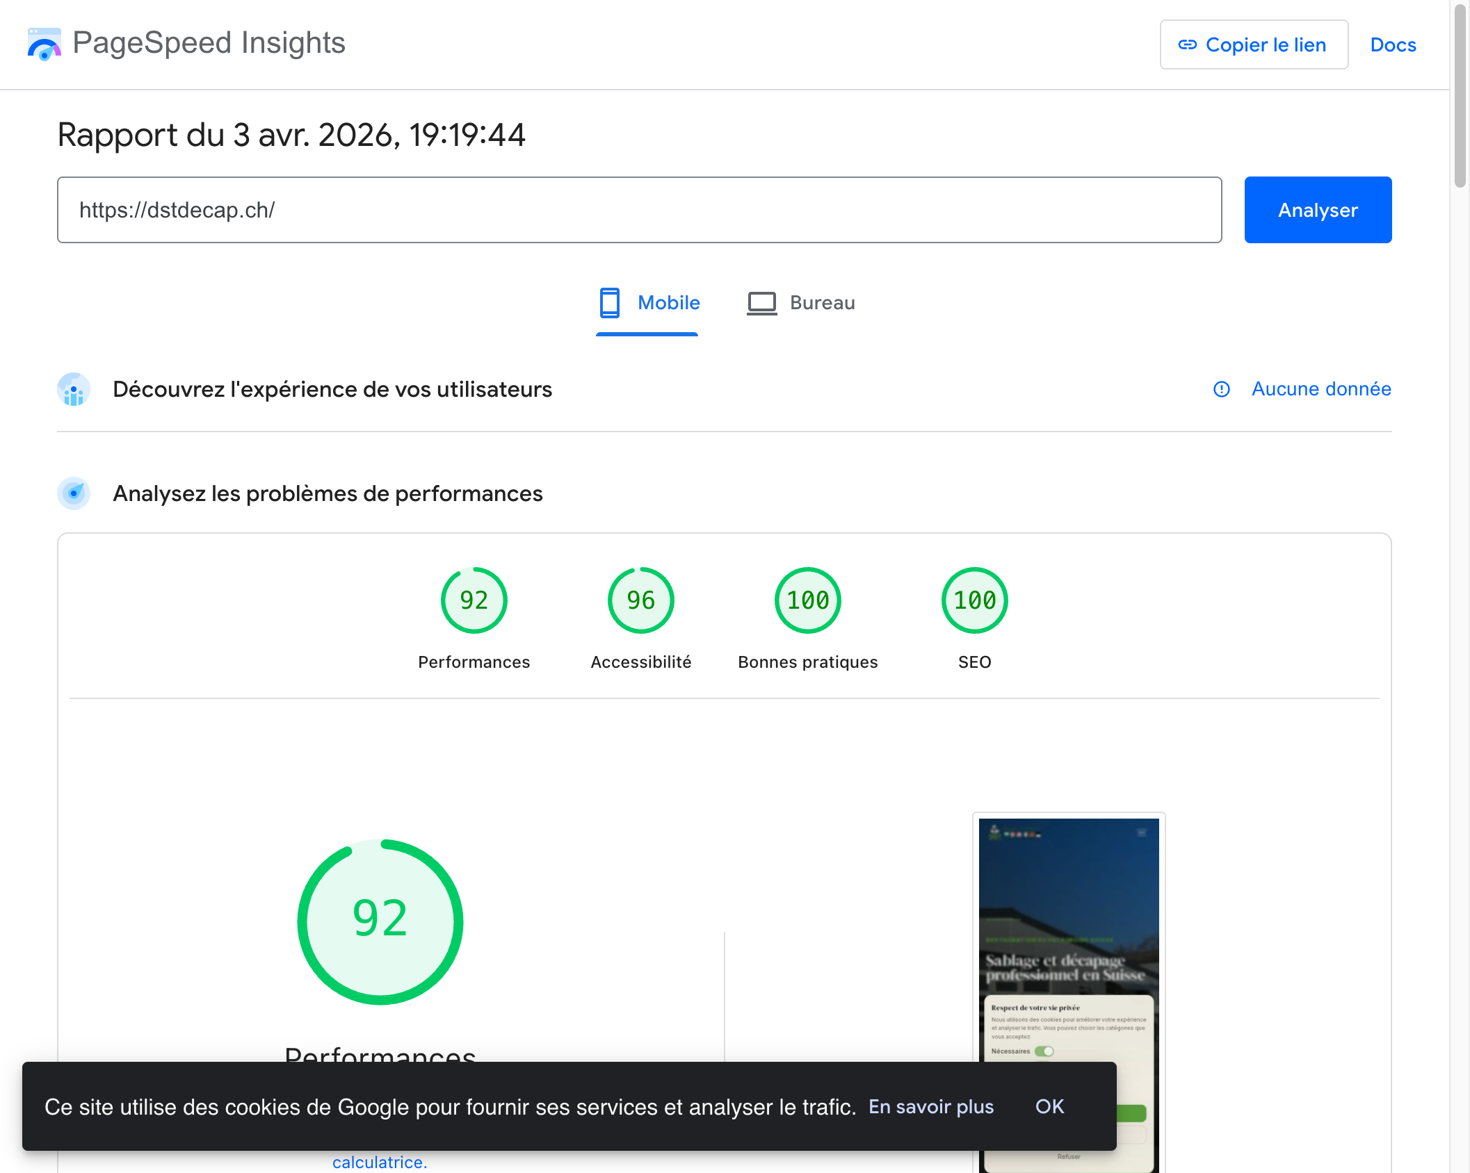Select the SEO 100 score gauge
Viewport: 1470px width, 1173px height.
[975, 600]
